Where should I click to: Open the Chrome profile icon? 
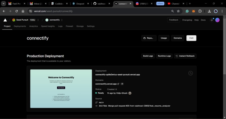pos(216,11)
